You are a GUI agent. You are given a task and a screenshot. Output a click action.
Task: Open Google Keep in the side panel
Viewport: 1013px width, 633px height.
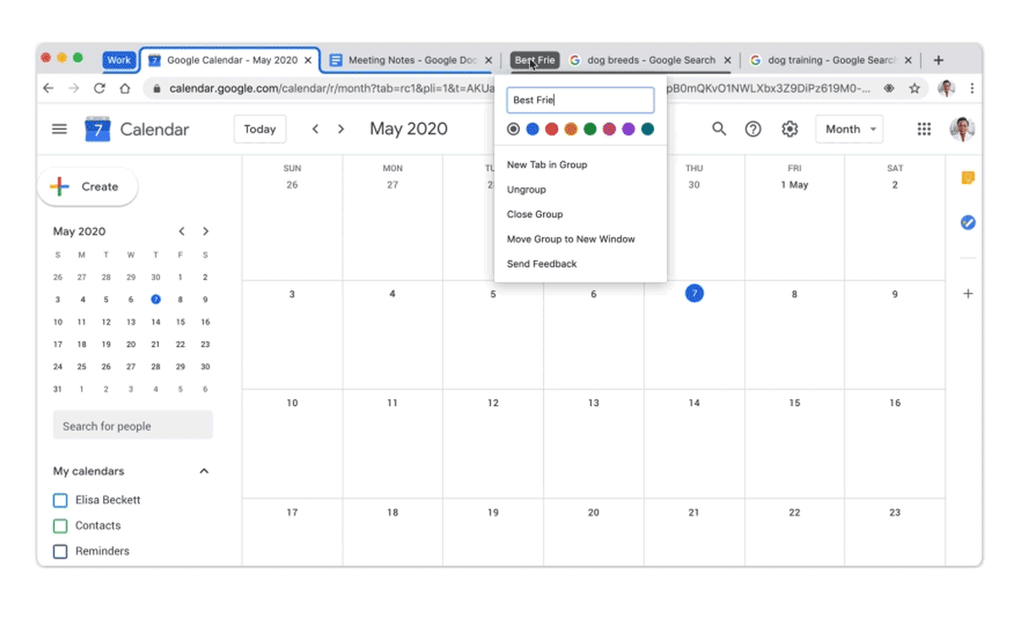pyautogui.click(x=968, y=178)
